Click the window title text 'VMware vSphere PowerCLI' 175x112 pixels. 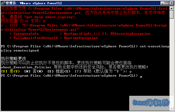pos(41,3)
